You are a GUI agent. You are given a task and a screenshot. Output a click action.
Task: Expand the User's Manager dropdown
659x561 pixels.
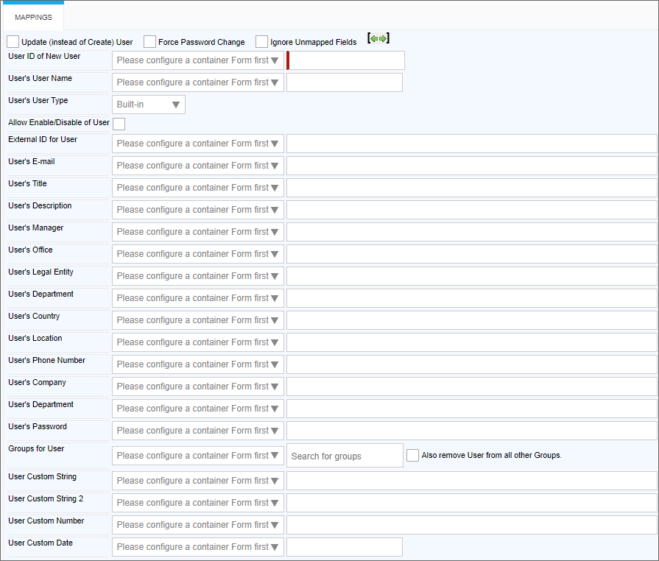point(197,232)
